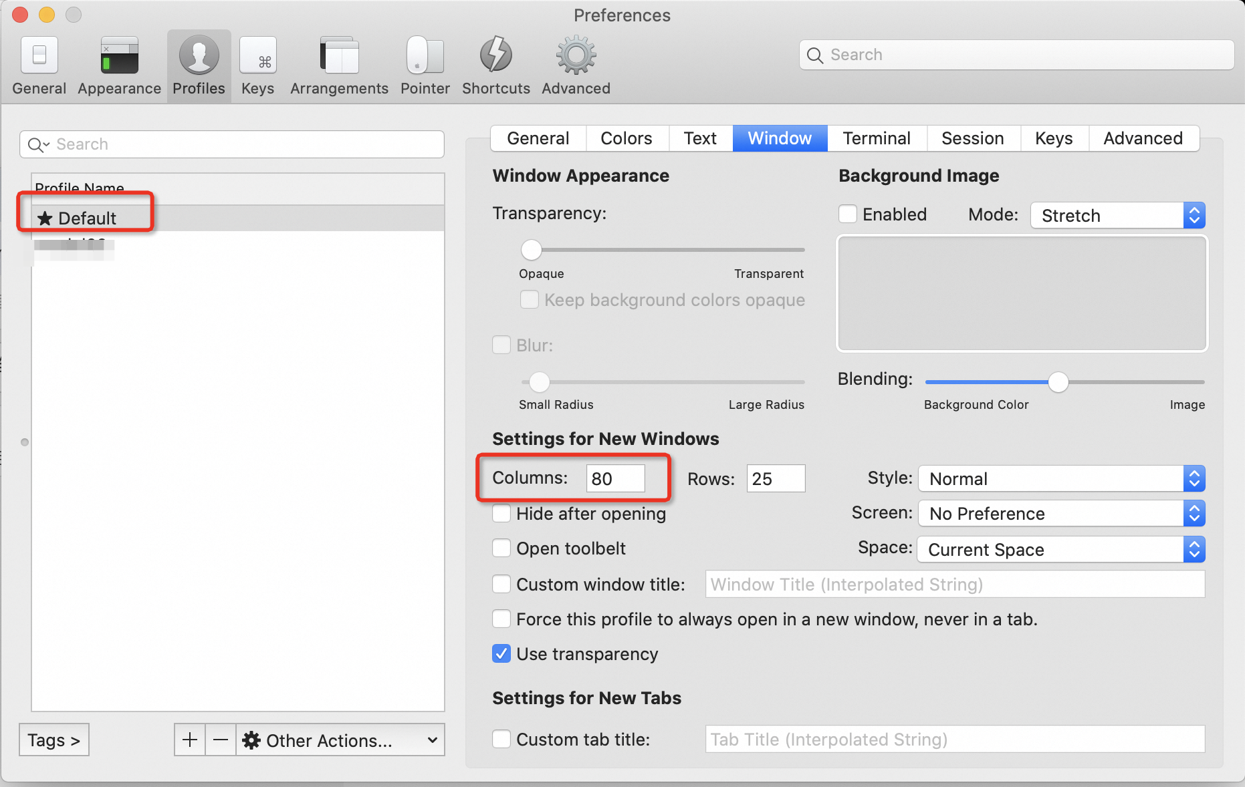Open the Style dropdown showing Normal
The width and height of the screenshot is (1245, 787).
[1062, 478]
